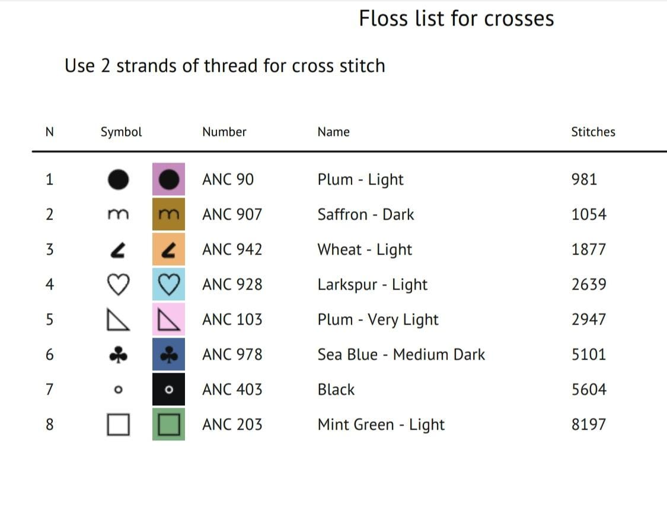The width and height of the screenshot is (667, 505).
Task: Select the angle symbol for Wheat Light
Action: pos(118,250)
